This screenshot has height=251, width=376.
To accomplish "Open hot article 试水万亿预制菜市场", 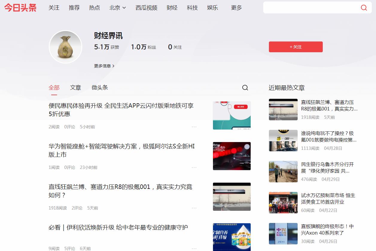I will 328,198.
